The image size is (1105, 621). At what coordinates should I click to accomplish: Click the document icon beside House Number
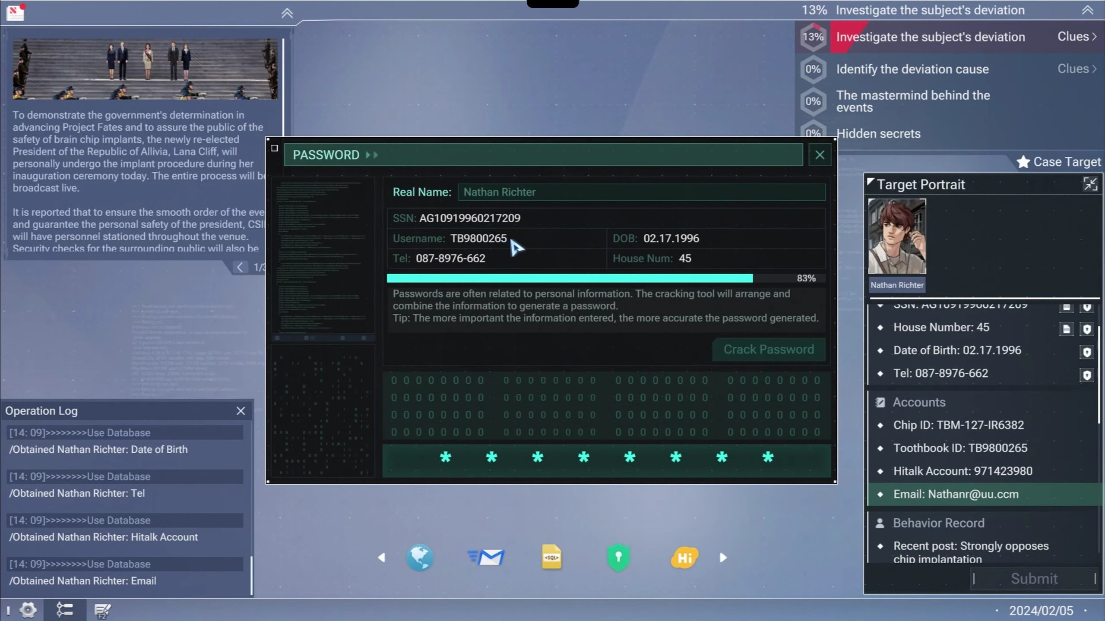[1066, 329]
